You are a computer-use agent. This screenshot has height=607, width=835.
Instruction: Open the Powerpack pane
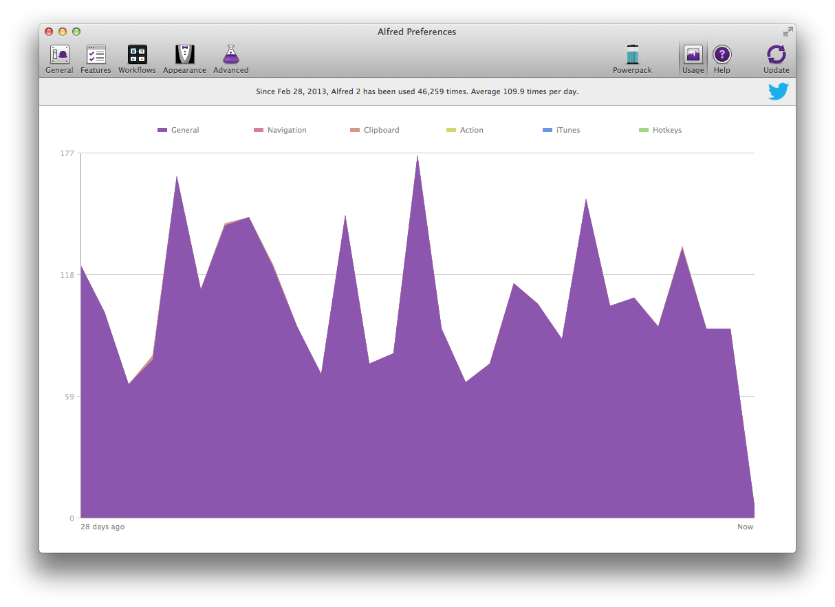[x=632, y=59]
